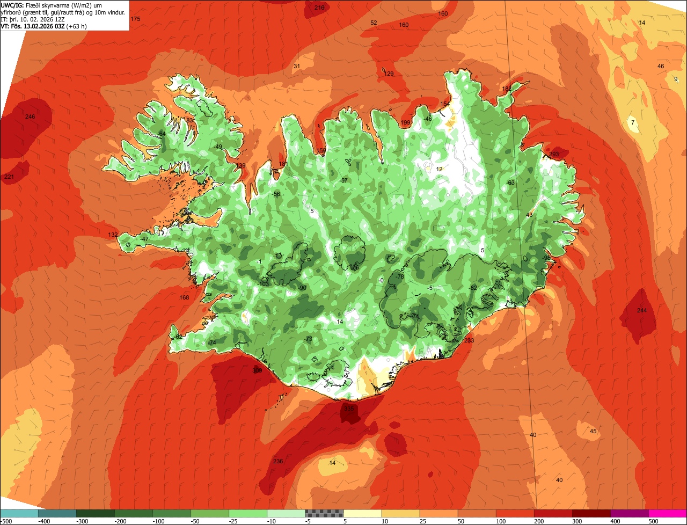
Task: Click the flux value 236 south of Iceland
Action: pos(278,461)
